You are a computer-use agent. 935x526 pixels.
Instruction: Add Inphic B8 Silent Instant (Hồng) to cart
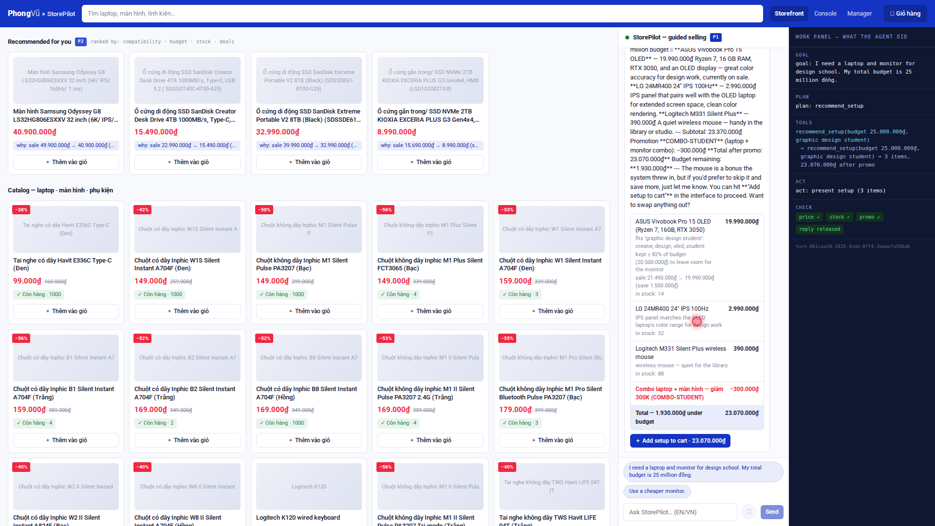309,440
